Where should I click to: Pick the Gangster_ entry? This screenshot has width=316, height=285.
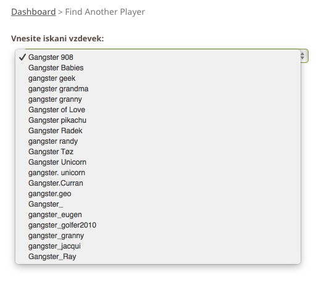coord(158,204)
